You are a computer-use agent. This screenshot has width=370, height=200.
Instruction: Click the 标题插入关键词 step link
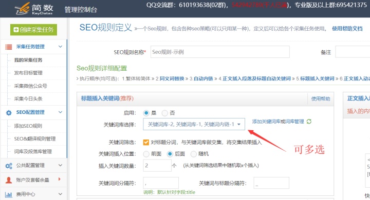pyautogui.click(x=317, y=78)
